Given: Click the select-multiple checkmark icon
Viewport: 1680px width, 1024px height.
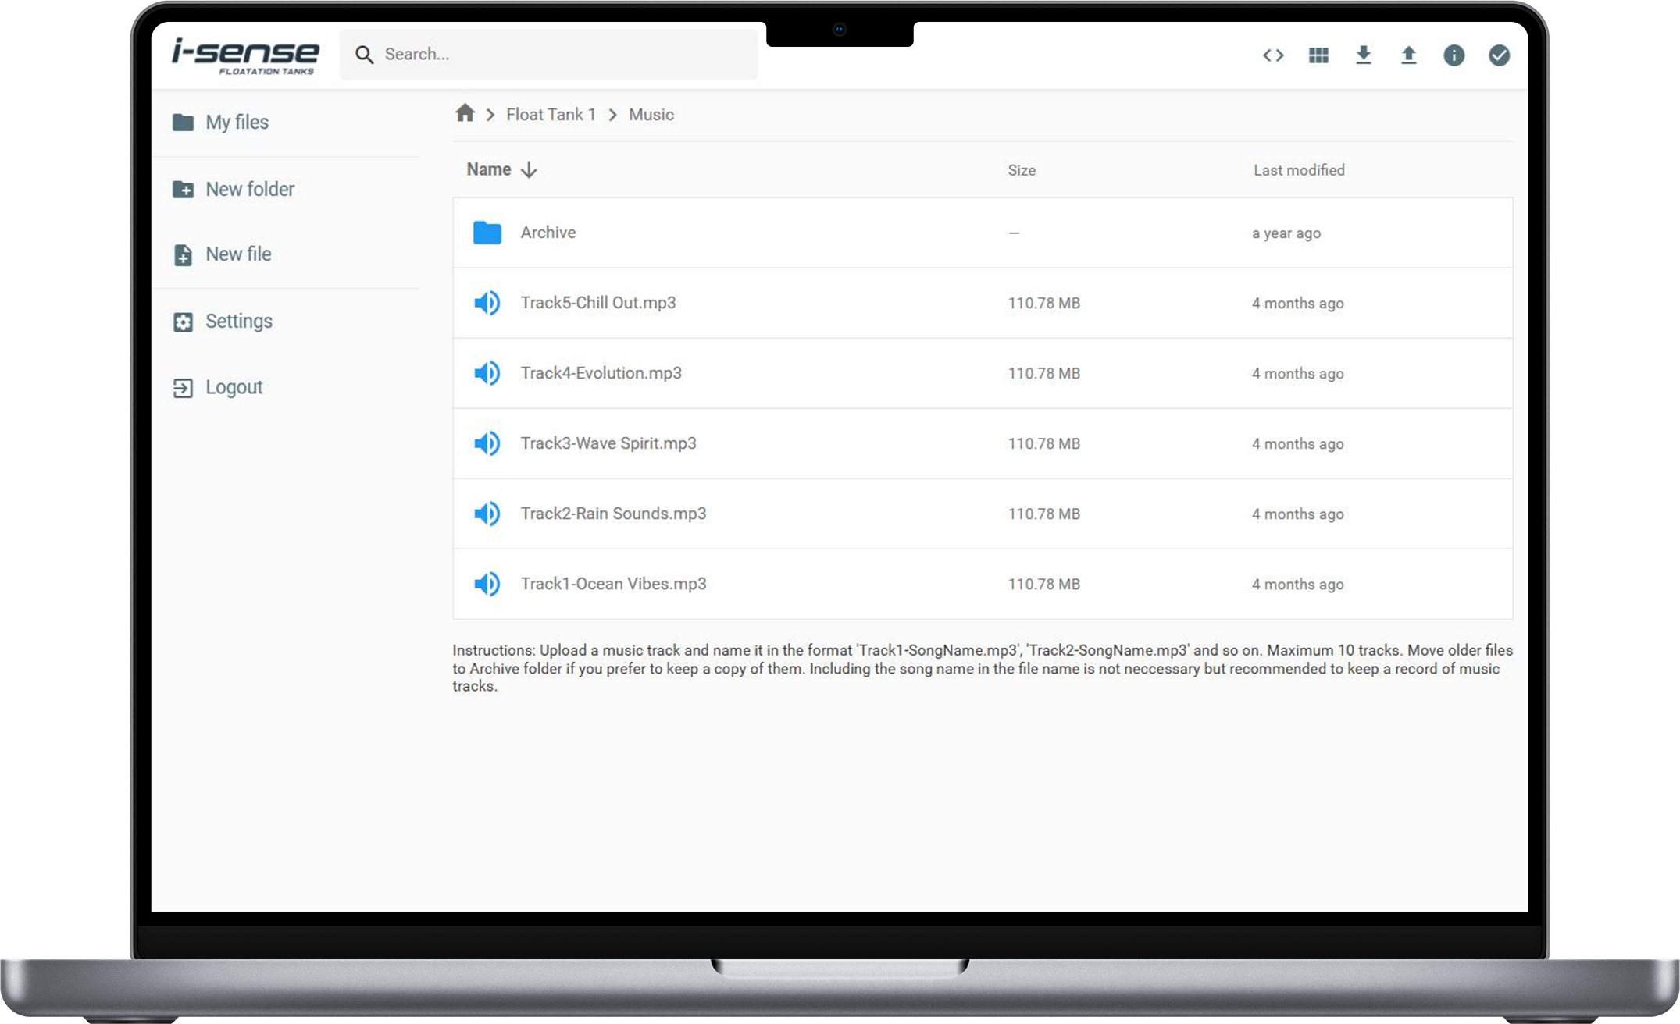Looking at the screenshot, I should [1499, 55].
